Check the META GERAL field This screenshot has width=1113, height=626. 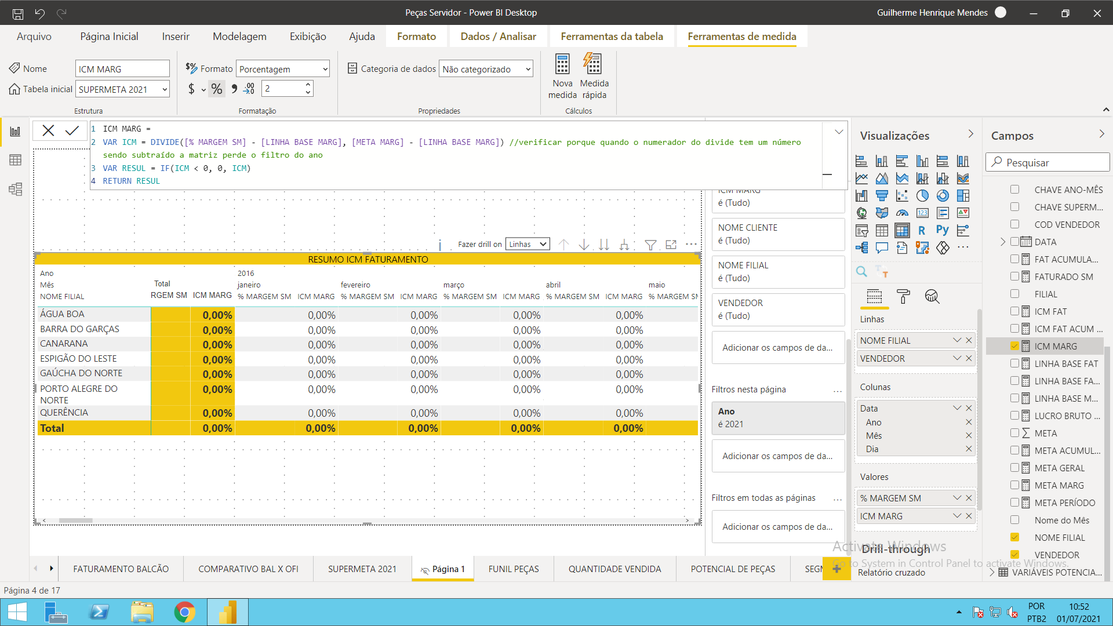(x=1014, y=468)
